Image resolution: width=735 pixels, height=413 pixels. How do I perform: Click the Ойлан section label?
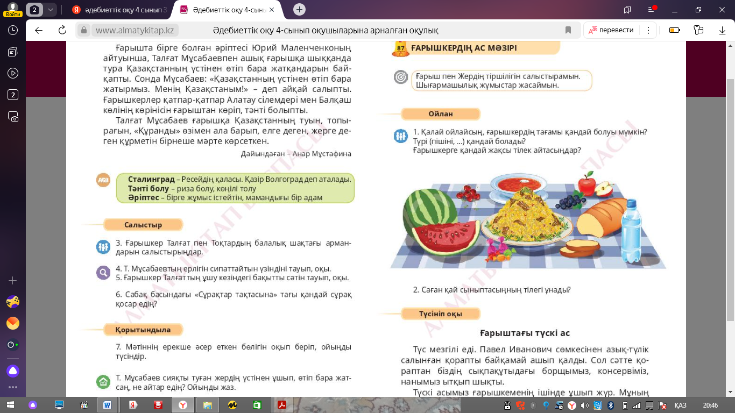click(x=440, y=114)
